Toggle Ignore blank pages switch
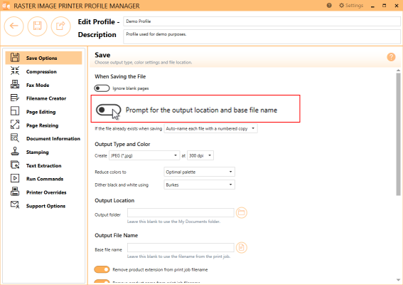 pyautogui.click(x=102, y=88)
